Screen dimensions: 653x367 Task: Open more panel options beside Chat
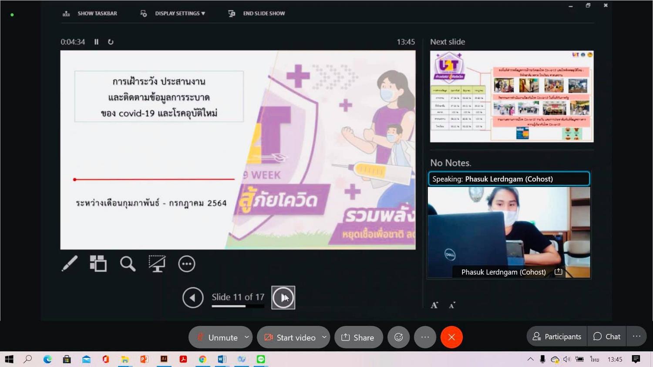[x=636, y=337]
